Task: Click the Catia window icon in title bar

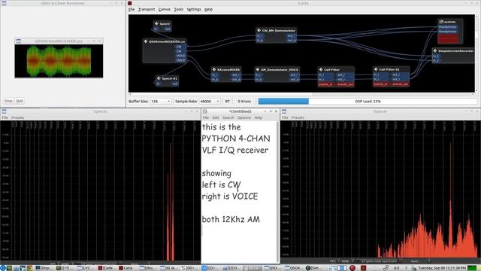Action: click(x=130, y=3)
